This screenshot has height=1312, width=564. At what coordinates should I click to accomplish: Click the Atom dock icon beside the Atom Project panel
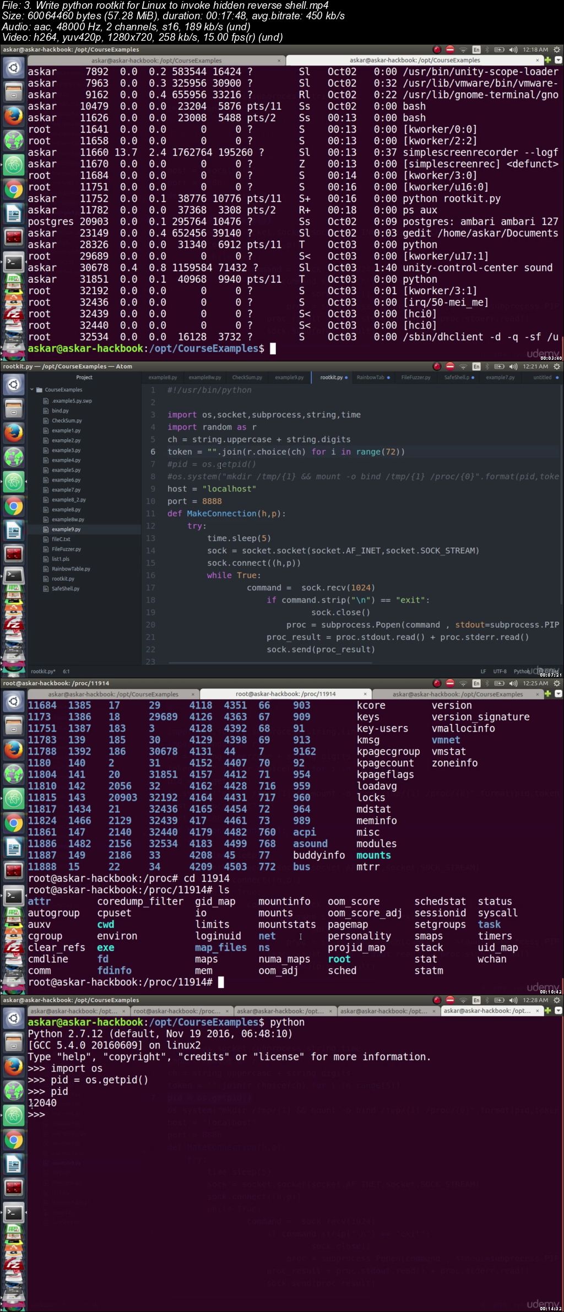(13, 482)
